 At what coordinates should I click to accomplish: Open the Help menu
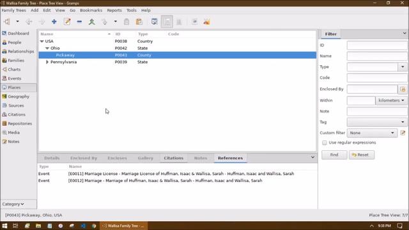tap(146, 10)
